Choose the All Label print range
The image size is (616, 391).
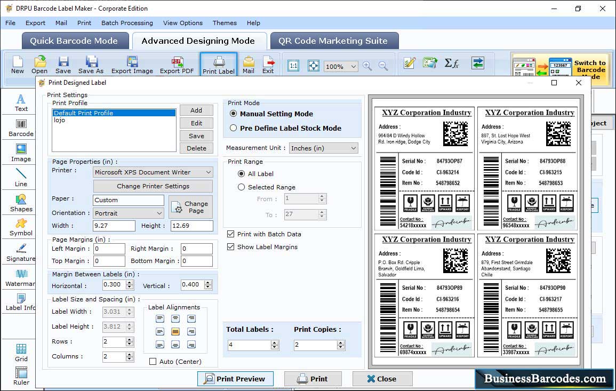pyautogui.click(x=241, y=174)
